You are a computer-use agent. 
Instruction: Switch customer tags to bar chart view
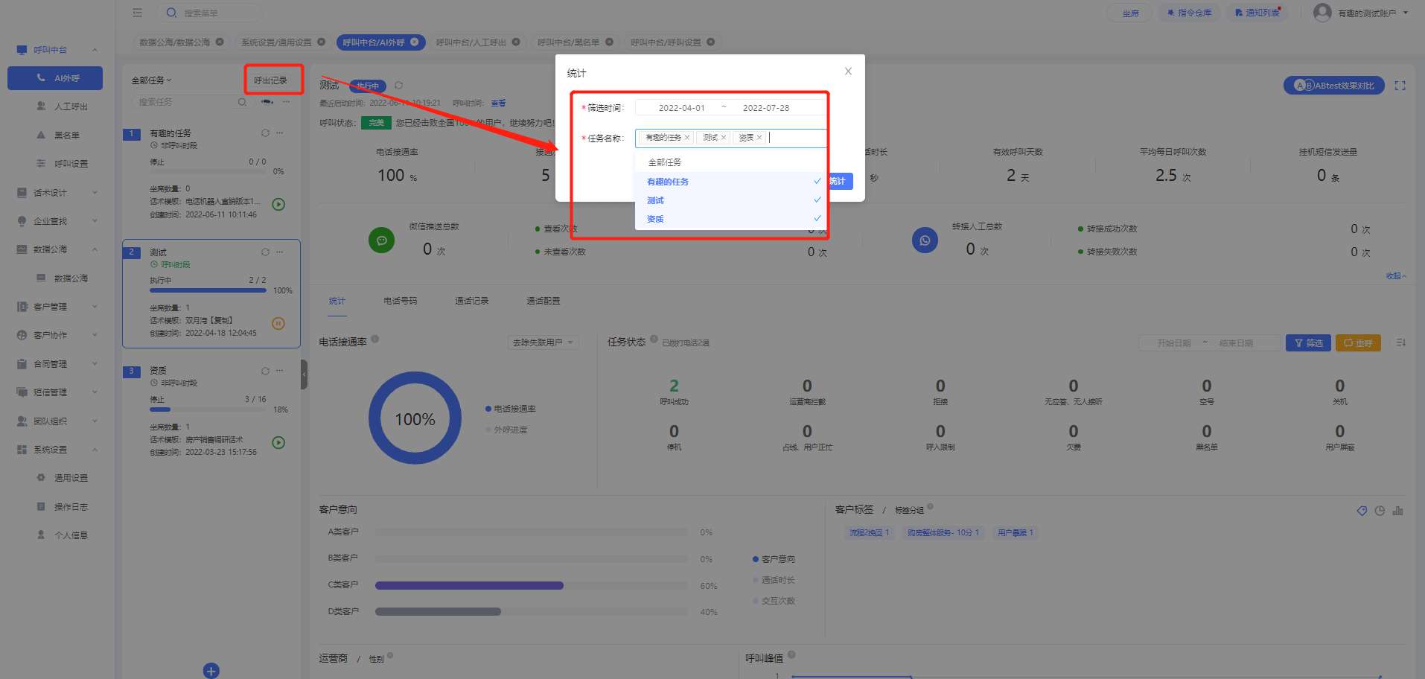coord(1397,511)
